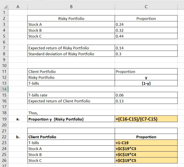This screenshot has width=184, height=167.
Task: Select the value 0.14 cell
Action: pos(146,48)
